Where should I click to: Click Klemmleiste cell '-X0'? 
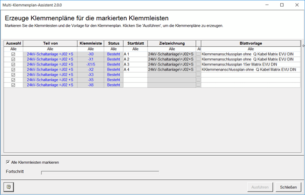tap(91, 54)
